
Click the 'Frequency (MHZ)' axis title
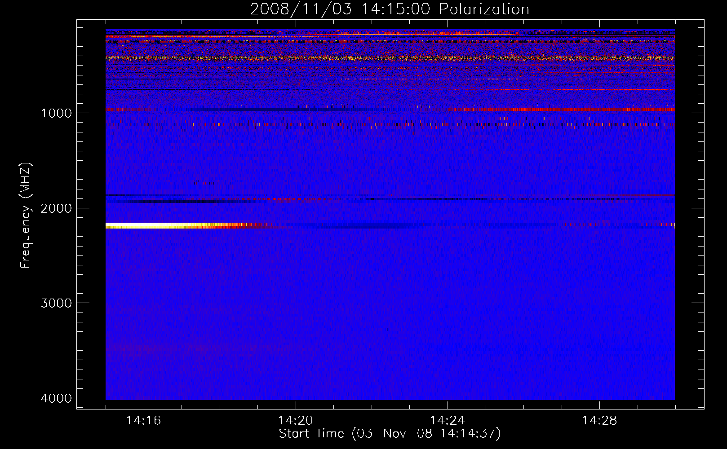point(26,215)
